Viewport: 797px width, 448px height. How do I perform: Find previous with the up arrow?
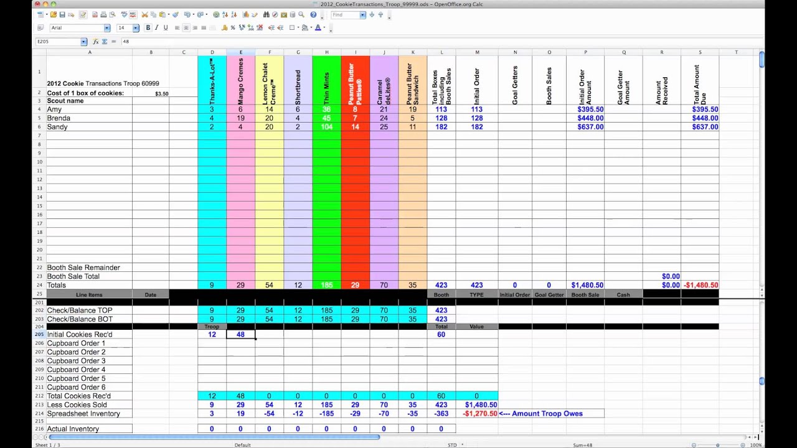[x=380, y=14]
